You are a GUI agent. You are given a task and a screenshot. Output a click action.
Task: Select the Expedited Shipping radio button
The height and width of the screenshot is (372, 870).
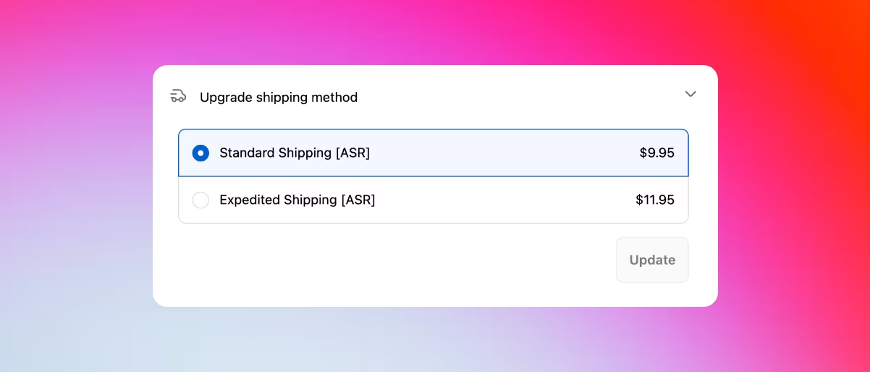200,200
